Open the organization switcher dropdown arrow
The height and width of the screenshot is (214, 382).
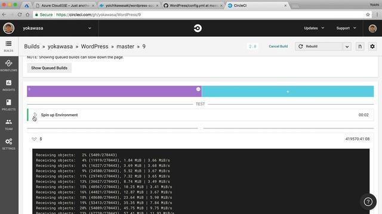coord(90,28)
